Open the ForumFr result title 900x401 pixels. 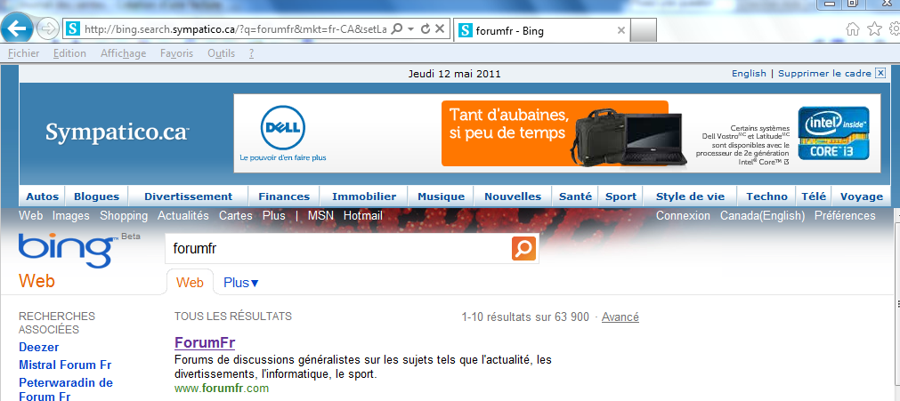[205, 343]
